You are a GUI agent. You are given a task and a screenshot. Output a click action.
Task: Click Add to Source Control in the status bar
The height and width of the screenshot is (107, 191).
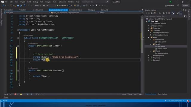coord(175,101)
